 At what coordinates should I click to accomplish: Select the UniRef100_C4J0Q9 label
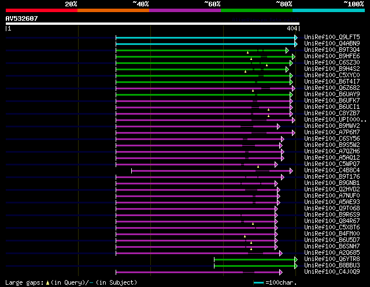[x=332, y=272]
